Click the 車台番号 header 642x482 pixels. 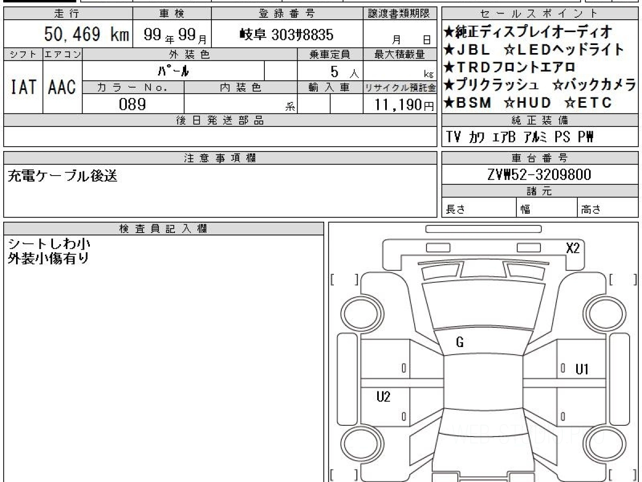(x=539, y=158)
